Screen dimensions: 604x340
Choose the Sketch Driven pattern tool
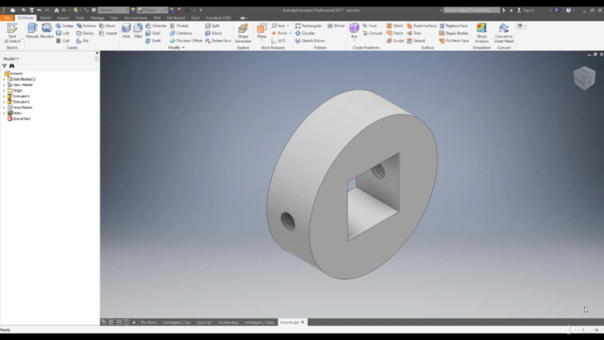coord(310,41)
